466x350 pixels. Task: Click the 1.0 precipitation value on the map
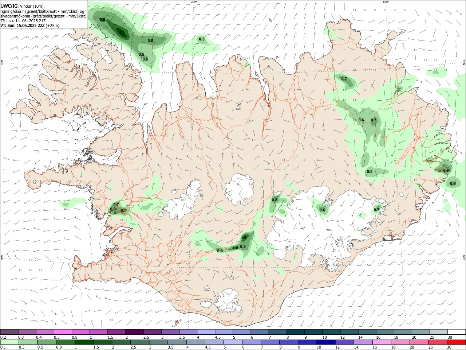[x=235, y=248]
